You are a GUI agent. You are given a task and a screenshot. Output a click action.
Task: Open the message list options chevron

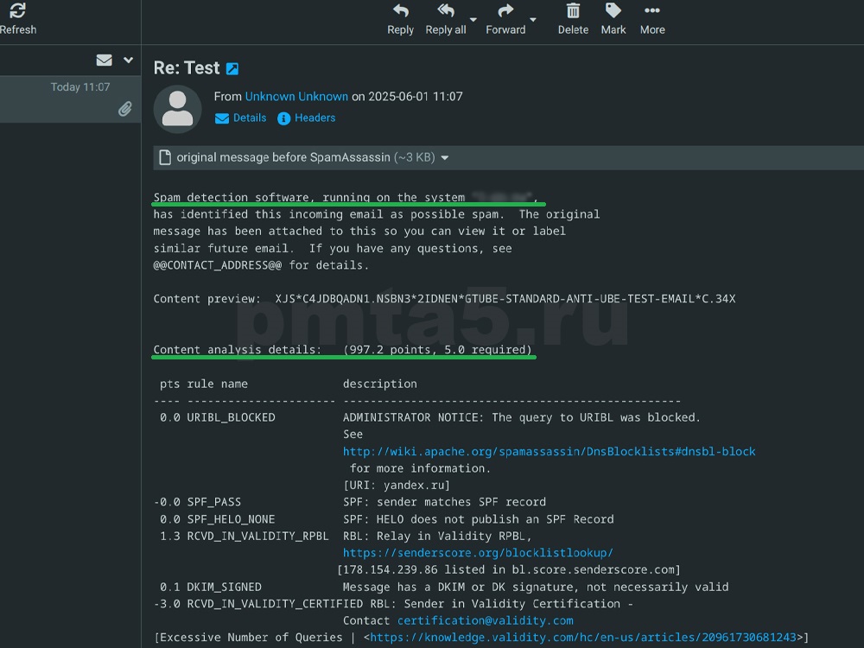129,60
